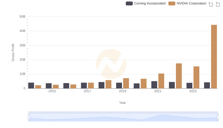This screenshot has height=128, width=223.
Task: Grab the left handle of the zoom slider
Action: click(29, 117)
